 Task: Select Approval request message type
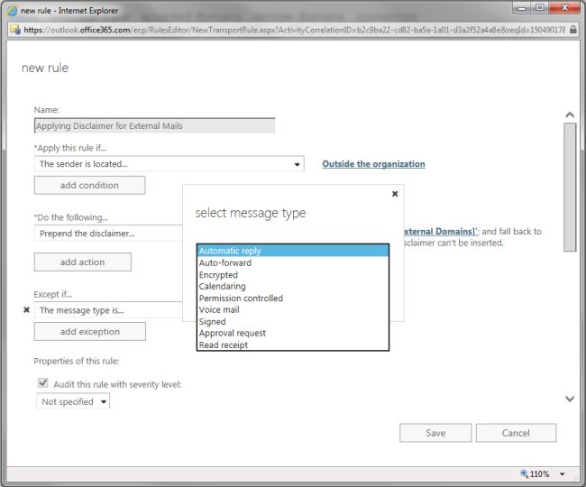293,333
